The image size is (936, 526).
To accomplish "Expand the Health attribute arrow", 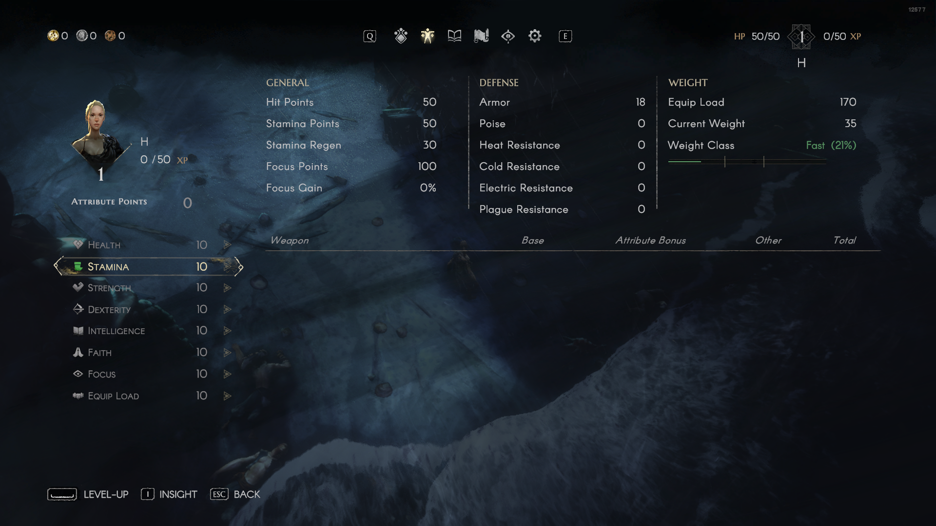I will pyautogui.click(x=227, y=244).
